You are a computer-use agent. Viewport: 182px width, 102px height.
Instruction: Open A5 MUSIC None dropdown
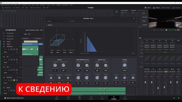[9, 93]
